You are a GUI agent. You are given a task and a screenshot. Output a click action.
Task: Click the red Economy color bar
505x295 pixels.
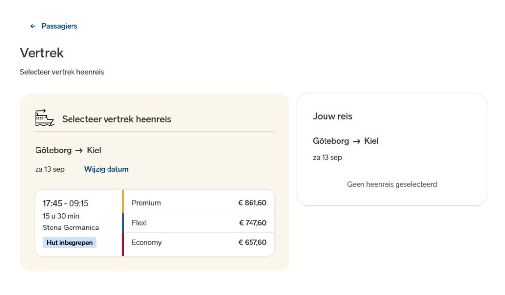coord(123,244)
